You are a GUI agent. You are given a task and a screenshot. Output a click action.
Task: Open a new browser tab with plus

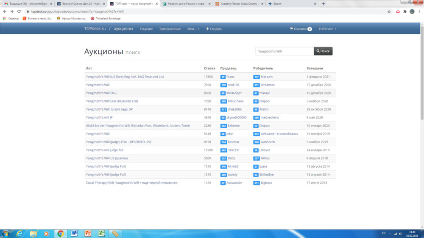324,3
